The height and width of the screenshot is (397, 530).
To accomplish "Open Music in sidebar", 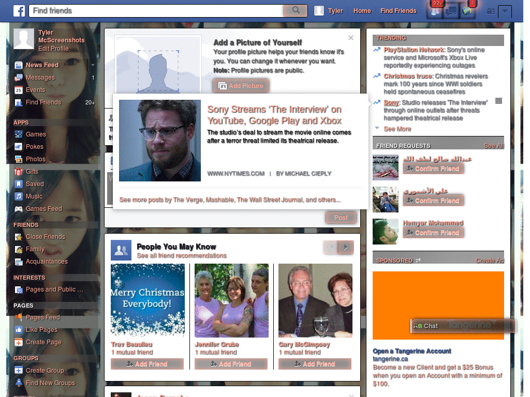I will tap(34, 196).
